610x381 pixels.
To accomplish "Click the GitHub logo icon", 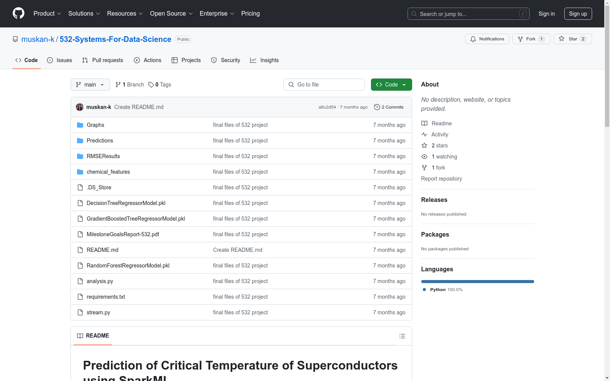I will [18, 13].
